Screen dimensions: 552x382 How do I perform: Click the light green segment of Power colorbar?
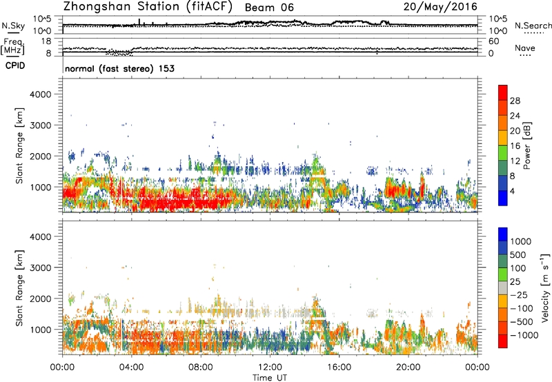(503, 153)
